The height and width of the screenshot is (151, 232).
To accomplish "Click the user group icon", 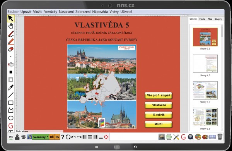I will (x=23, y=137).
